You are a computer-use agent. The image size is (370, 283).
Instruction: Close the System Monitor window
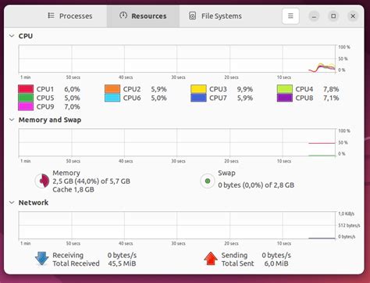coord(353,16)
